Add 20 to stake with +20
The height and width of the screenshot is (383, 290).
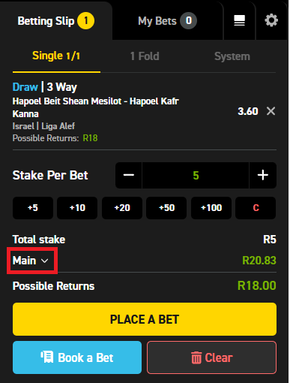(122, 208)
